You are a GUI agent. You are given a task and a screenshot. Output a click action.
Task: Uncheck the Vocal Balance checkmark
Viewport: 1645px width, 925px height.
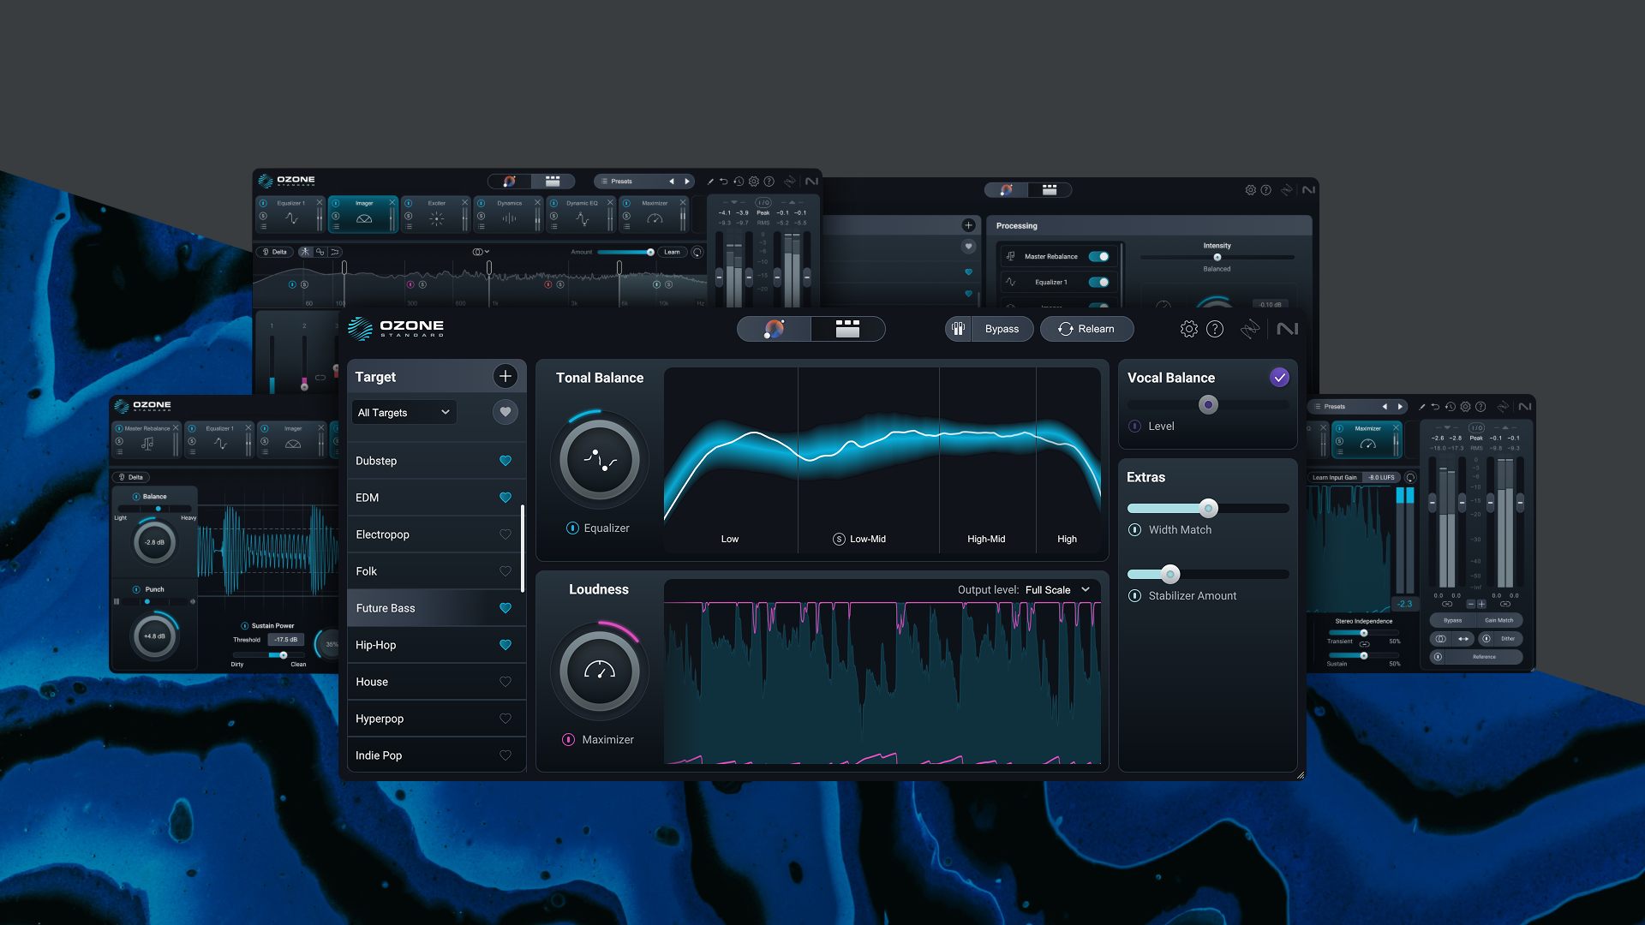[1279, 378]
